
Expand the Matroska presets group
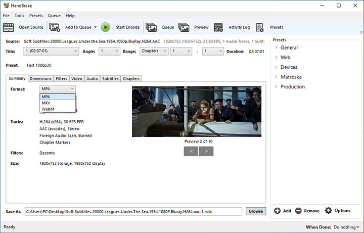276,77
